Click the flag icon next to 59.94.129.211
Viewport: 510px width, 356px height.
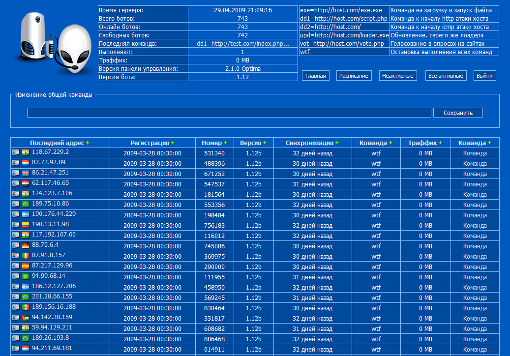[26, 328]
